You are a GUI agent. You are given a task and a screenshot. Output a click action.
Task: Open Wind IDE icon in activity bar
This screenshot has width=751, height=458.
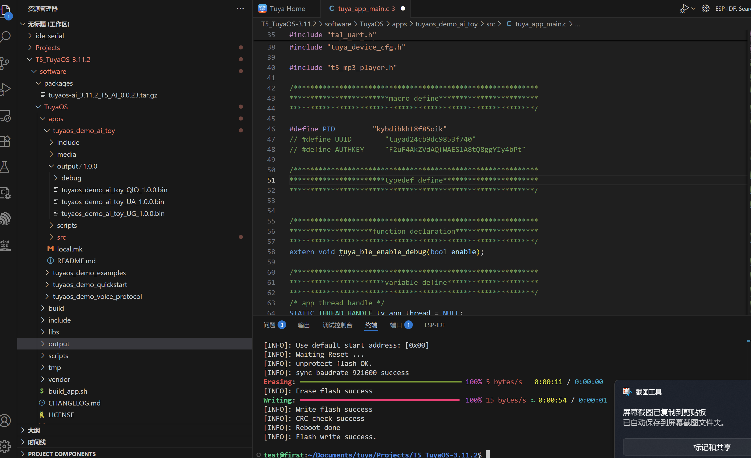pyautogui.click(x=5, y=245)
